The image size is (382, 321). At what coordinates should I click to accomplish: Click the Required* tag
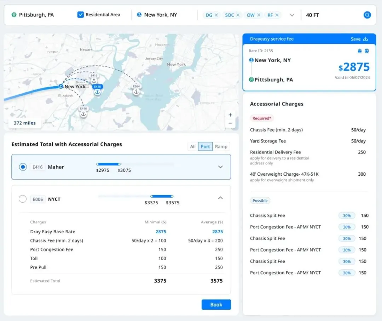click(x=262, y=118)
